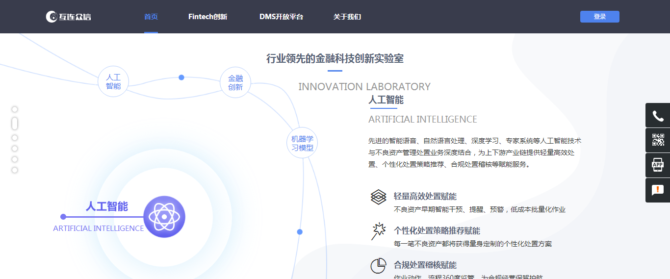Select the 机器学习模型 circle node

(302, 143)
